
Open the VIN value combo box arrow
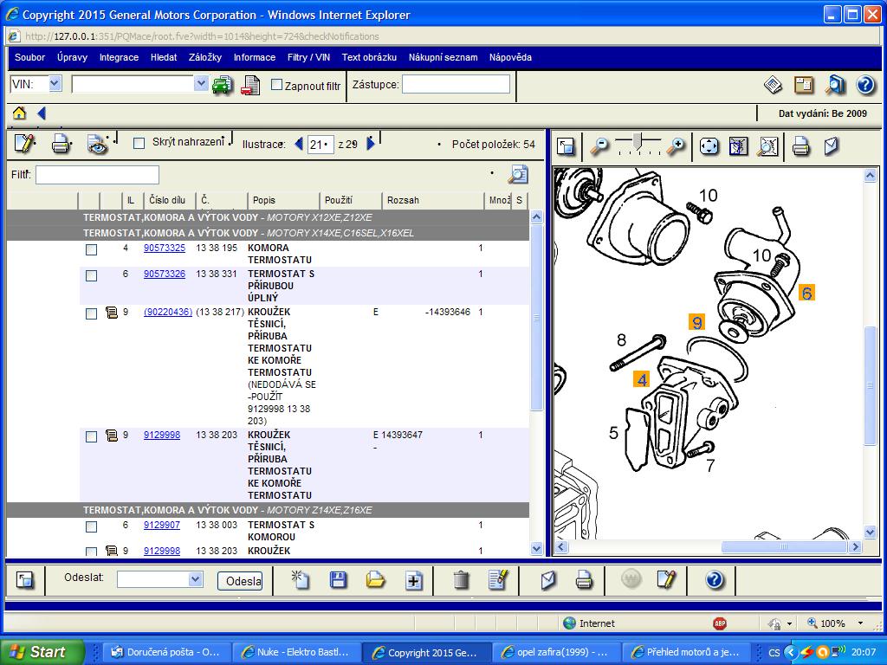tap(201, 84)
